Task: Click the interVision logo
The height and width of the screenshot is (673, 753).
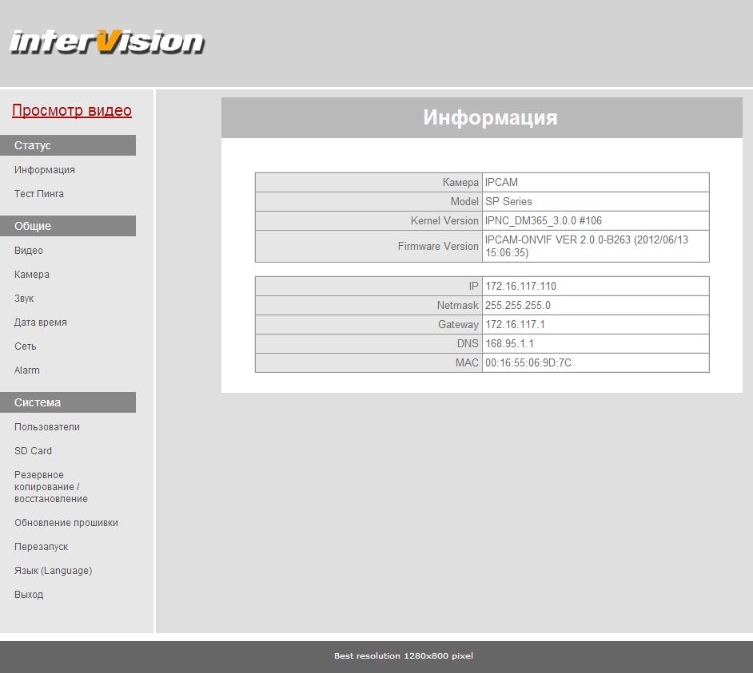Action: coord(106,42)
